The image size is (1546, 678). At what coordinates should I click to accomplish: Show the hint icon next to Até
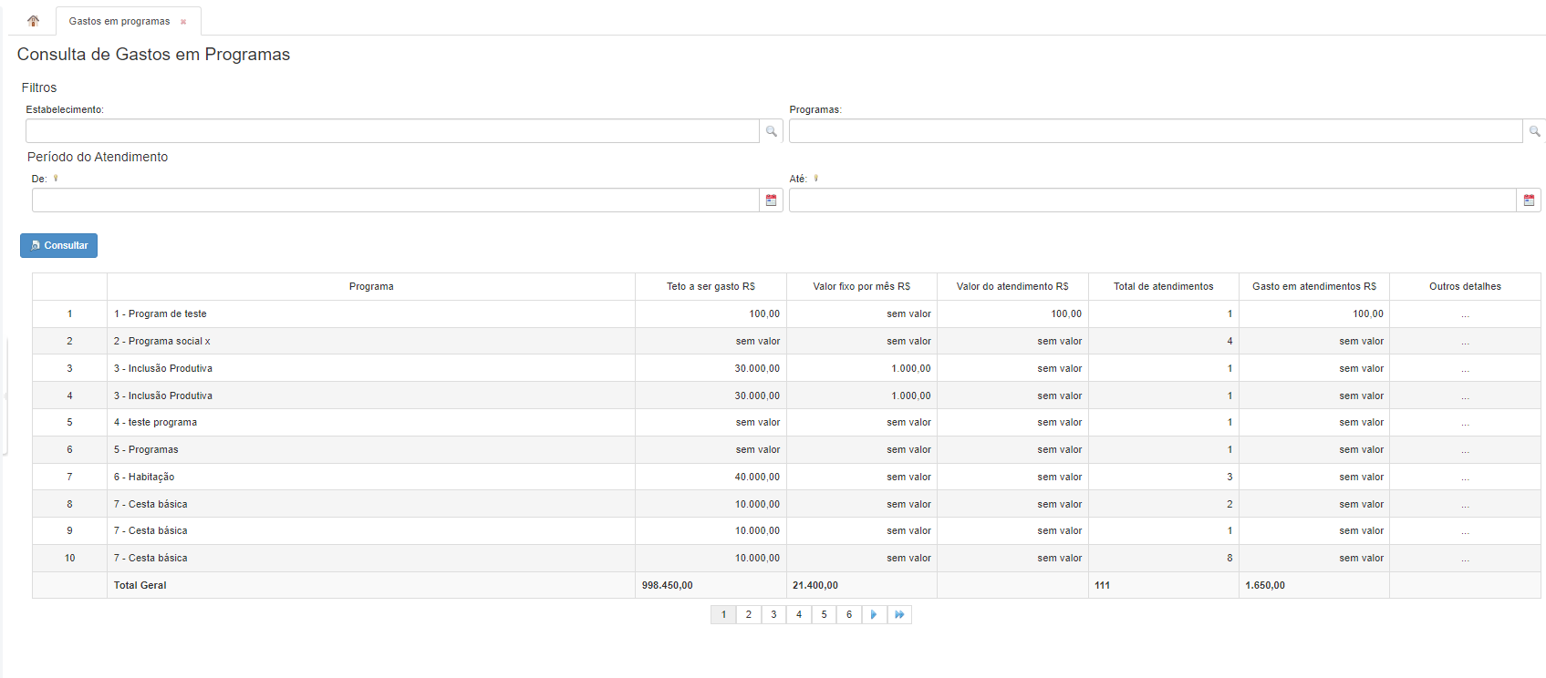(x=816, y=179)
